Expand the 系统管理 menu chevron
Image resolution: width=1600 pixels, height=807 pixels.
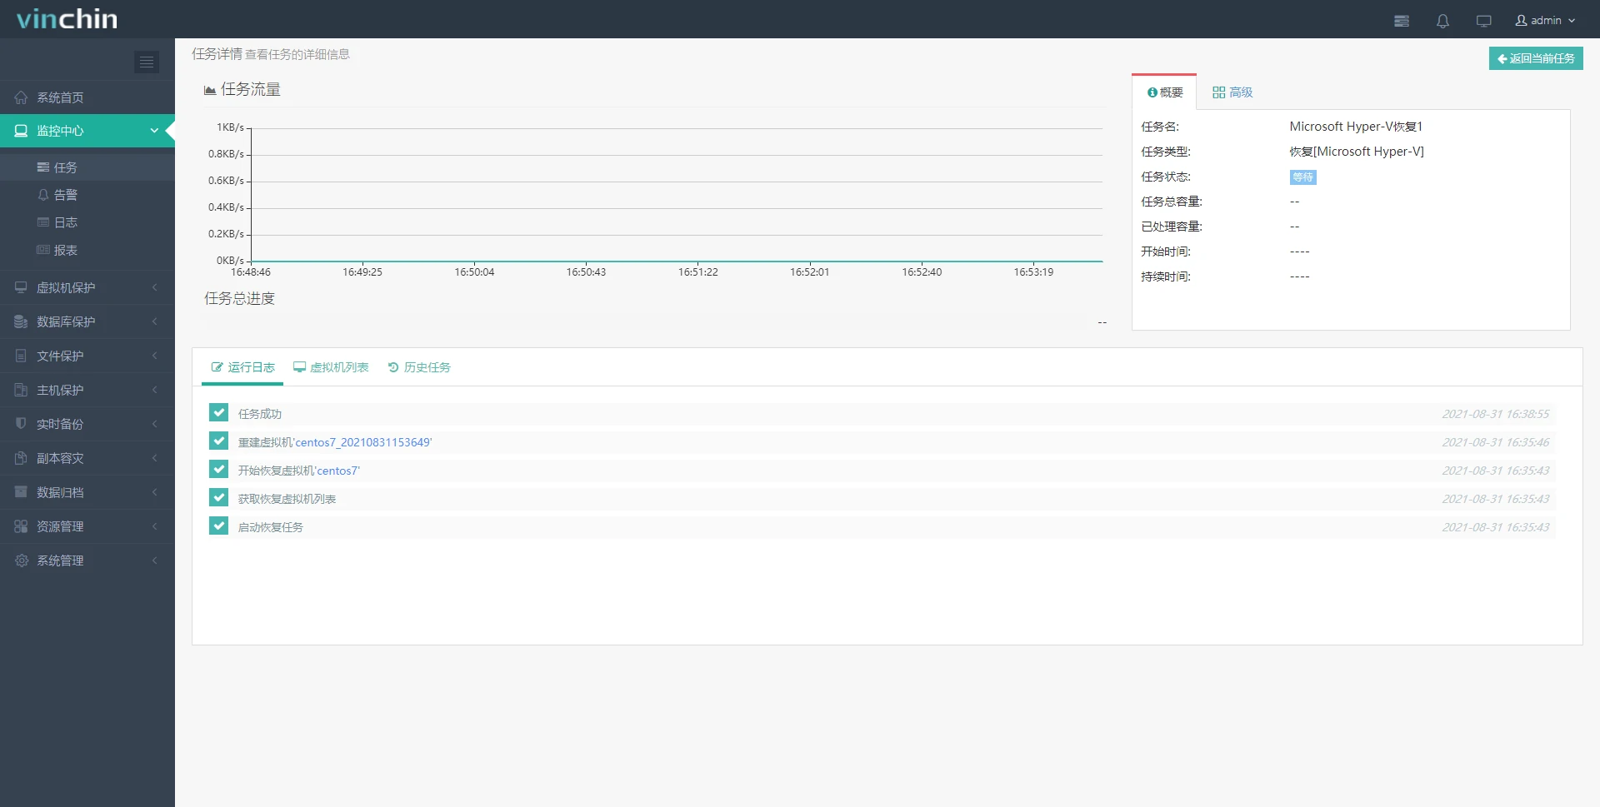pyautogui.click(x=154, y=560)
